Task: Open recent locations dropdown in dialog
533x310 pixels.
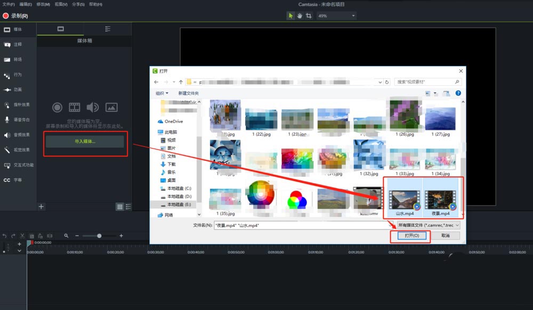Action: pyautogui.click(x=174, y=82)
